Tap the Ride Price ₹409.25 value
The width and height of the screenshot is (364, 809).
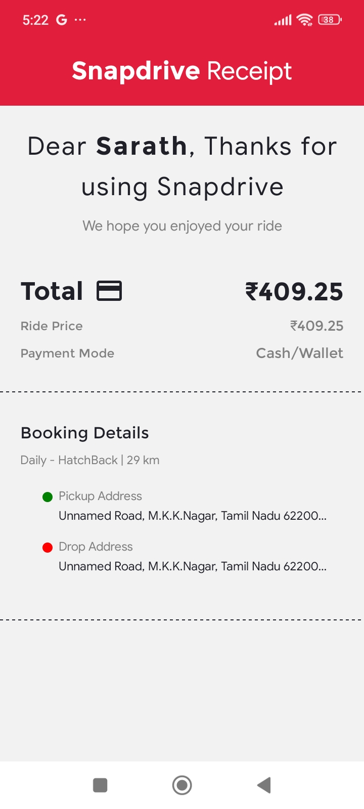coord(317,326)
